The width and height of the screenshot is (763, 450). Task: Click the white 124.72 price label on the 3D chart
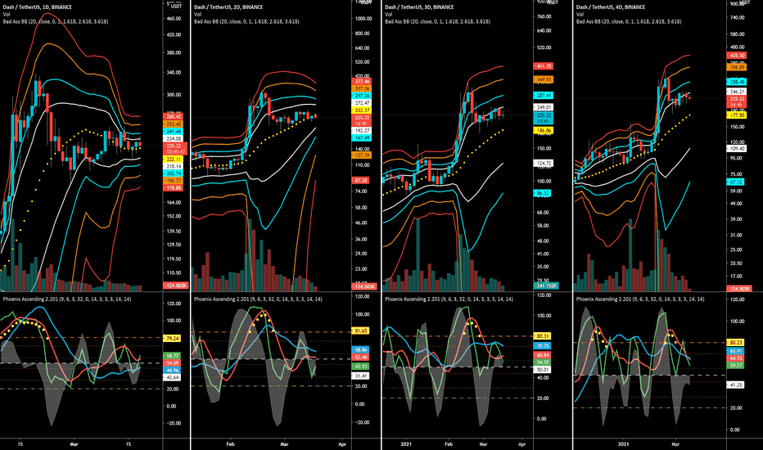(x=543, y=164)
